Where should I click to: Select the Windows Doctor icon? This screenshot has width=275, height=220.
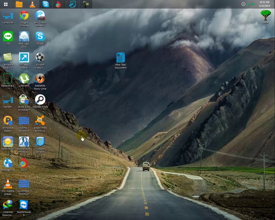8,124
